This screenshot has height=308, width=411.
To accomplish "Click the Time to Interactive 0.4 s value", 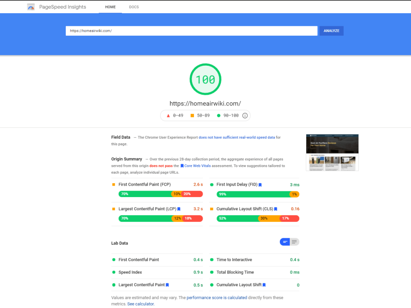I will click(x=295, y=260).
